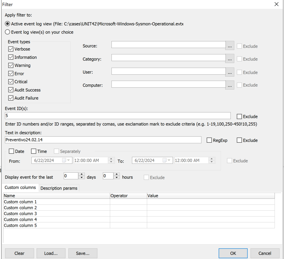The width and height of the screenshot is (284, 259).
Task: Enable Exclude for Event IDs
Action: 239,116
